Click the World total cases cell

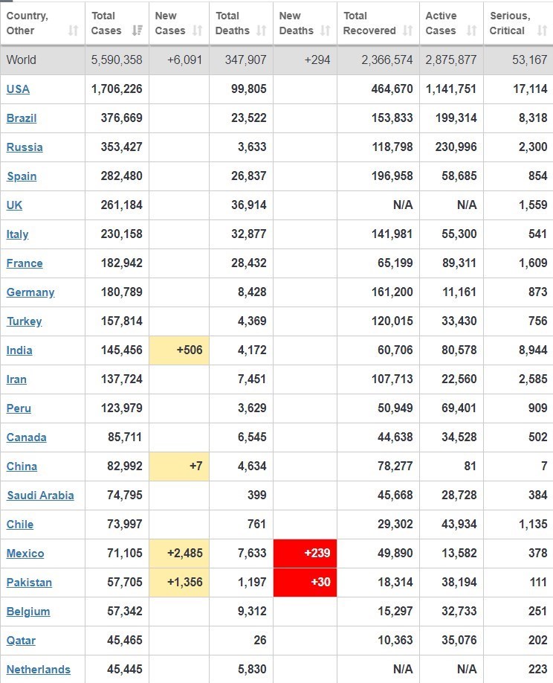click(117, 60)
